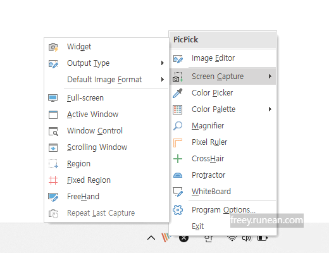Launch Magnifier tool
This screenshot has height=253, width=329.
click(223, 126)
